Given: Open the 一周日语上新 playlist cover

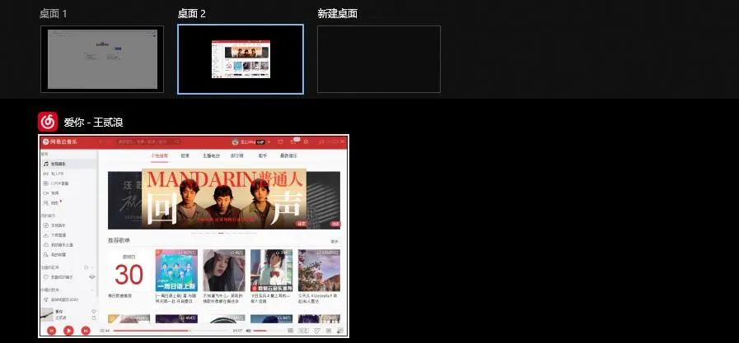Looking at the screenshot, I should pos(176,271).
